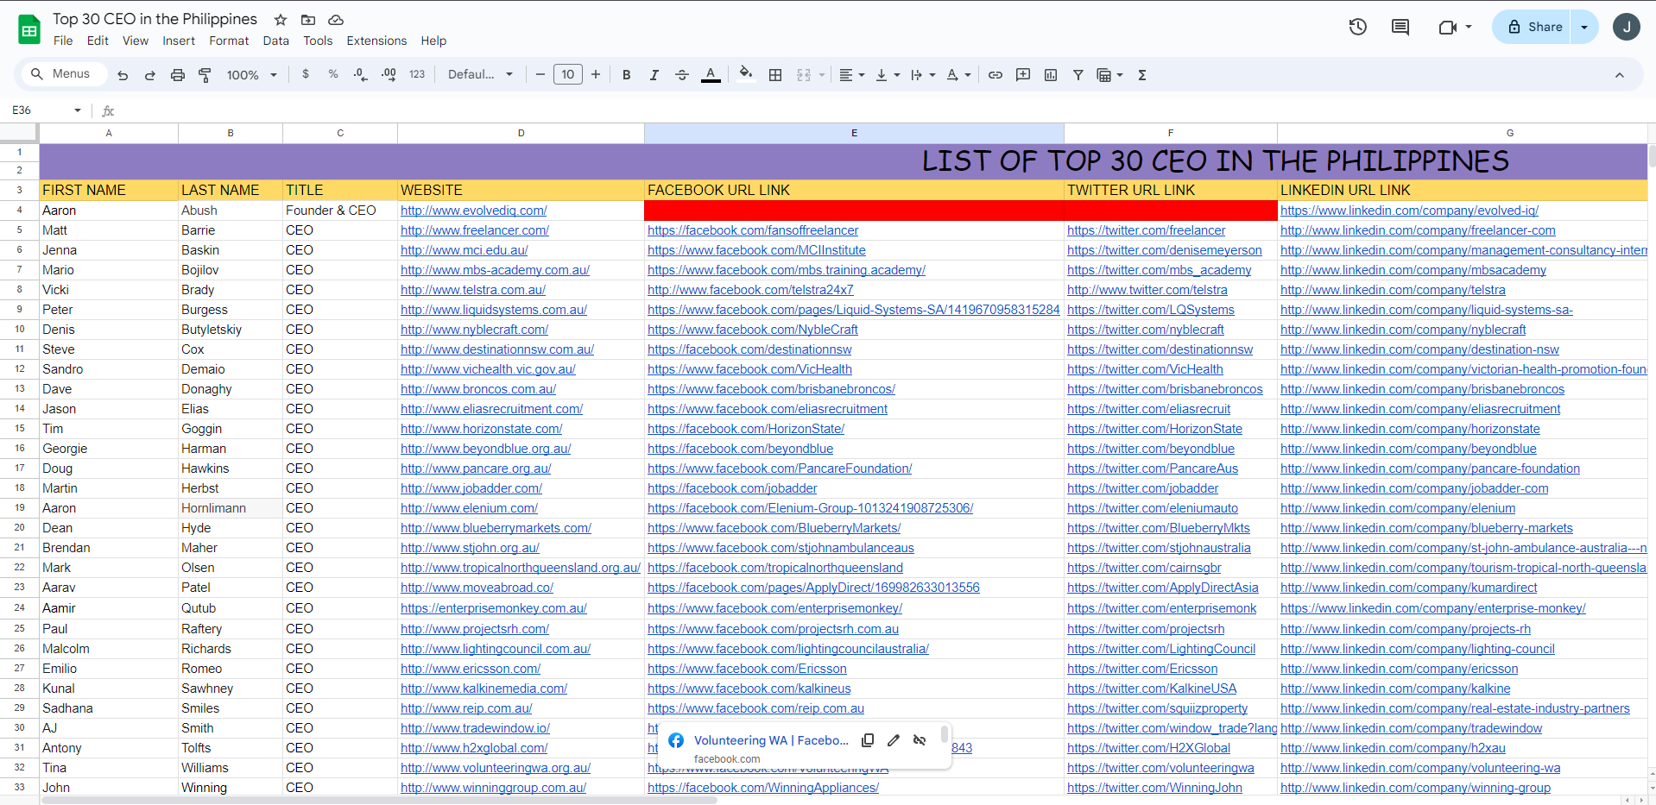
Task: View the cloud save status icon
Action: [x=336, y=20]
